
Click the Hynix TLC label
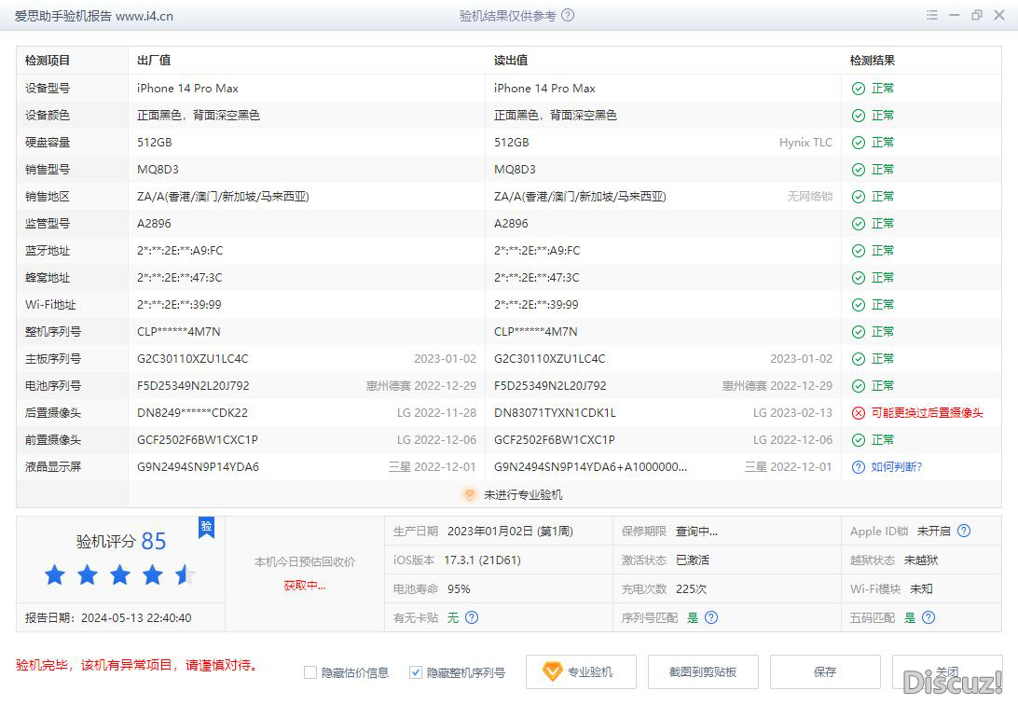[805, 143]
